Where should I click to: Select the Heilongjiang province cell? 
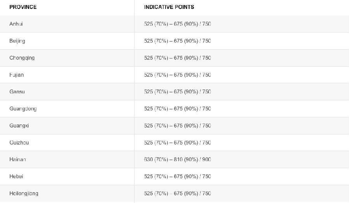tap(24, 193)
